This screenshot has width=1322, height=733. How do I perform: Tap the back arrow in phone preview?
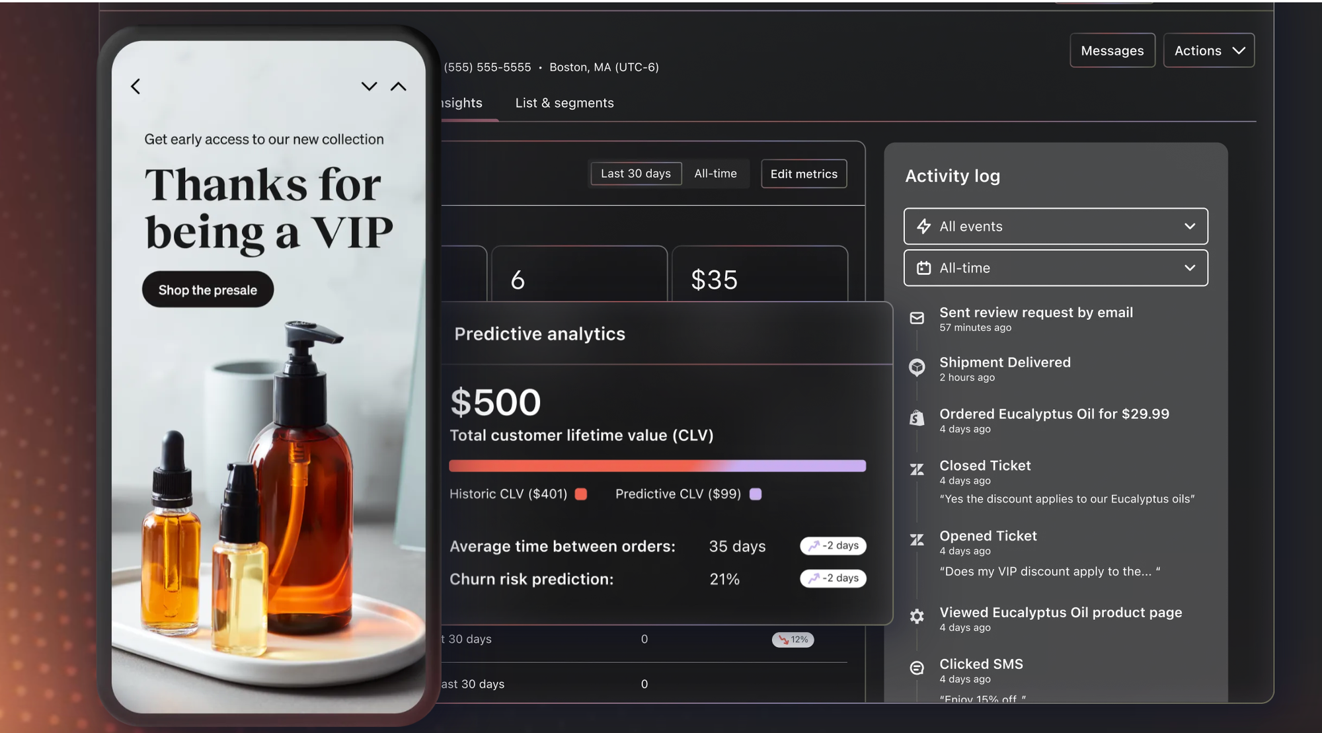click(136, 87)
